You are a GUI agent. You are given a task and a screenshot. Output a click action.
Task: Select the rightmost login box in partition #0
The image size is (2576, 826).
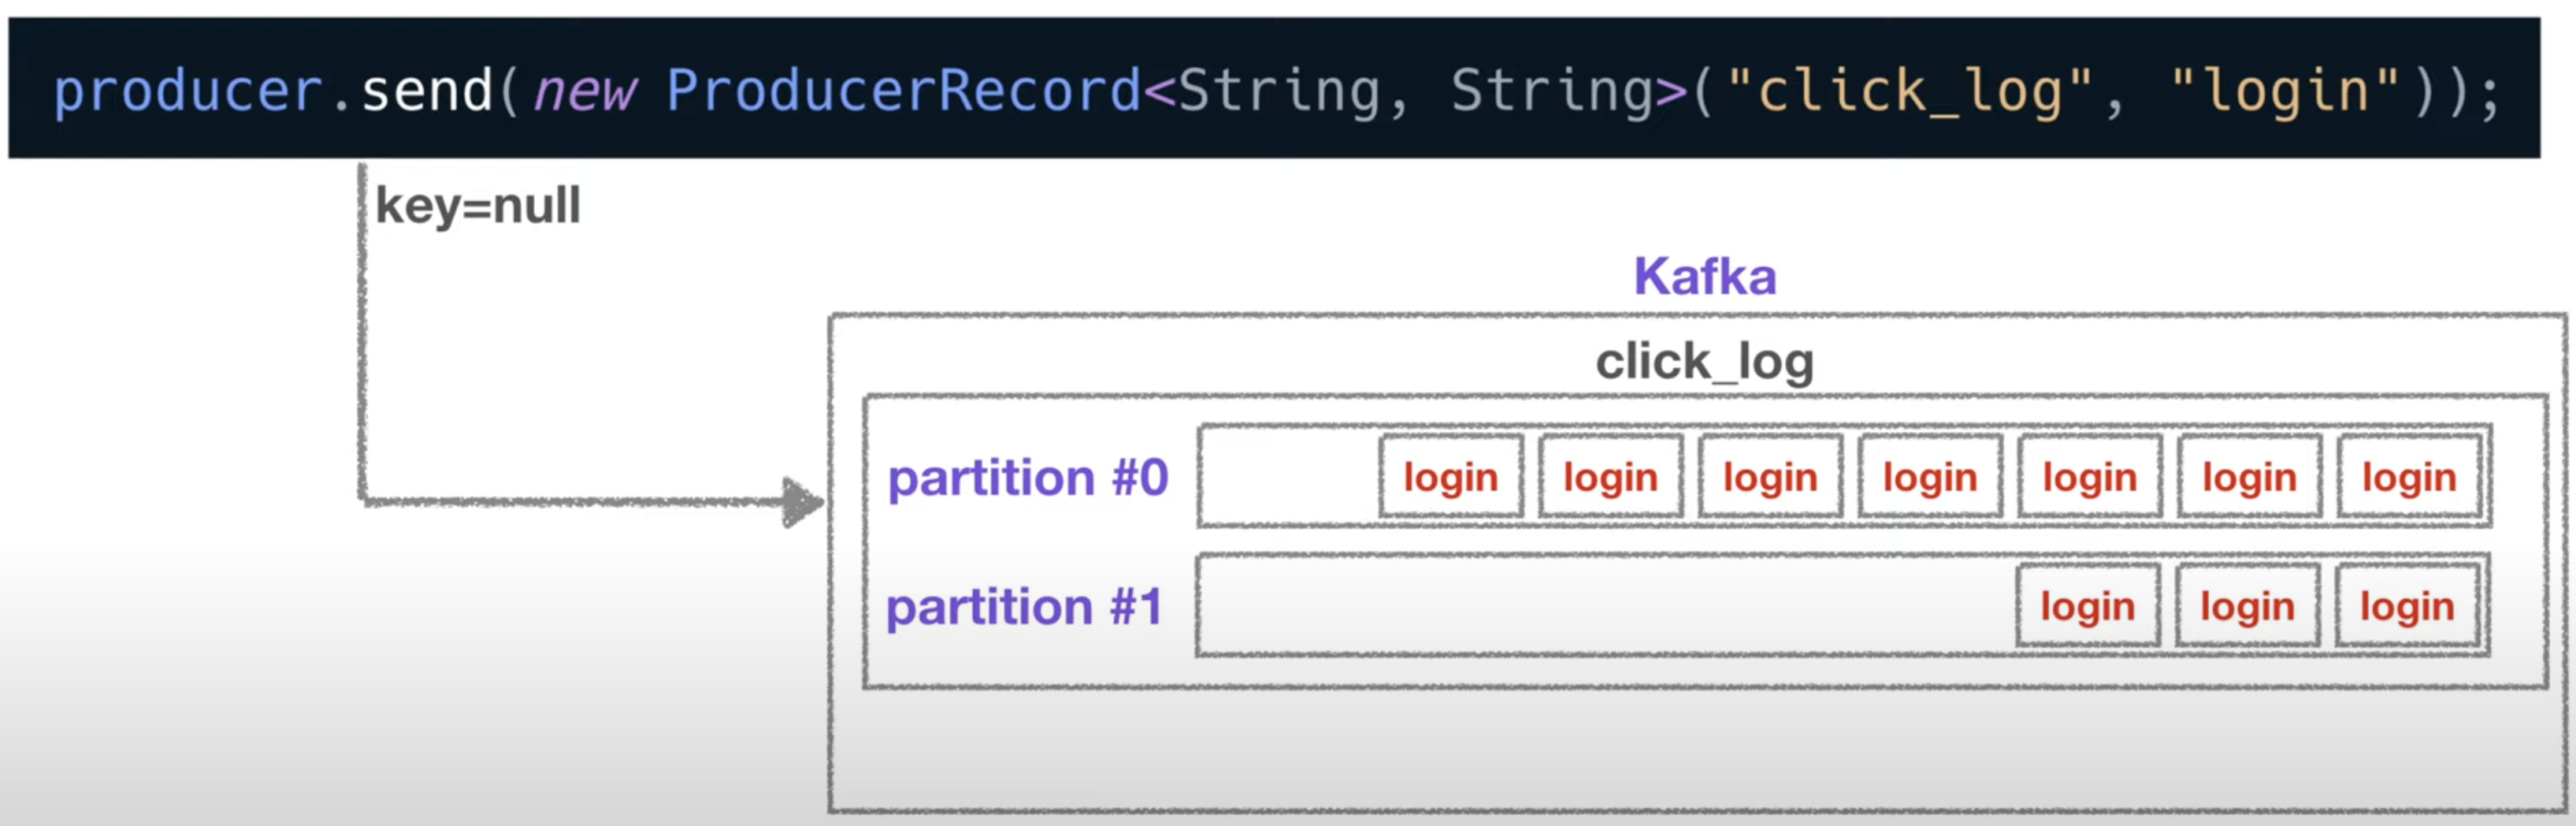2409,476
